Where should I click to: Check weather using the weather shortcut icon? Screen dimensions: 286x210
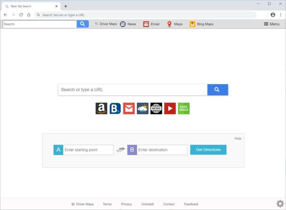pos(142,108)
